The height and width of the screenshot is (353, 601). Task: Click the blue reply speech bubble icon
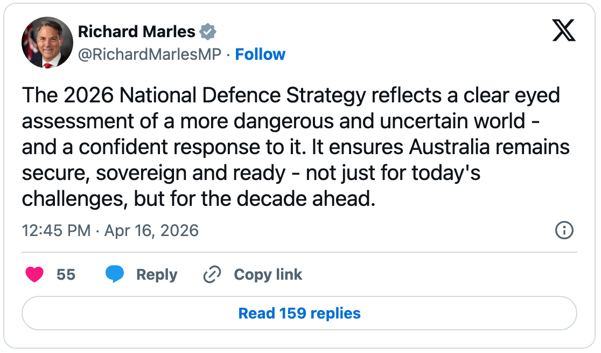coord(115,275)
